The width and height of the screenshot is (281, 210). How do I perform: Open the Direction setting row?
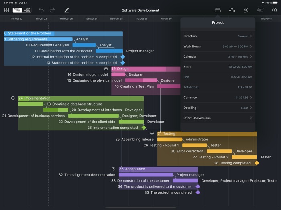point(218,36)
